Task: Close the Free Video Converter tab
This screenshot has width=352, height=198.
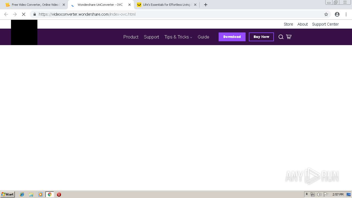Action: point(64,5)
